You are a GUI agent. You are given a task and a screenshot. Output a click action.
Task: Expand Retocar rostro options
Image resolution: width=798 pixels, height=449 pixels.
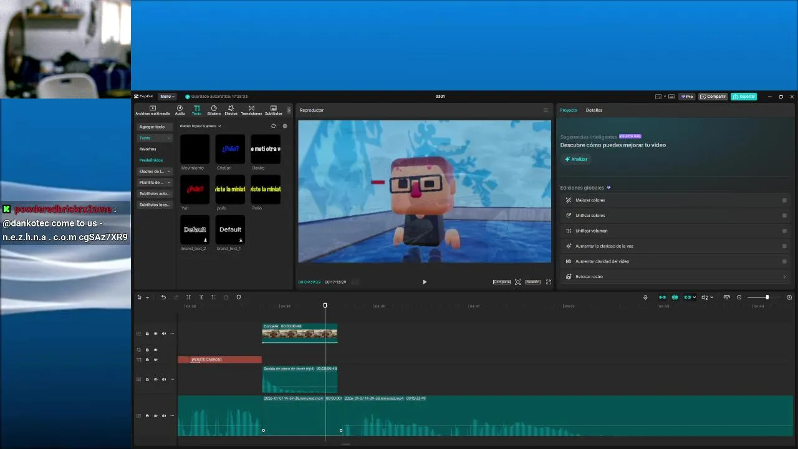pyautogui.click(x=784, y=277)
